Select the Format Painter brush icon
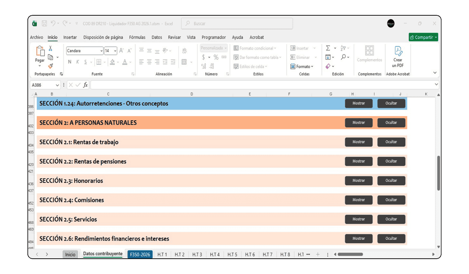The width and height of the screenshot is (469, 274). point(50,66)
